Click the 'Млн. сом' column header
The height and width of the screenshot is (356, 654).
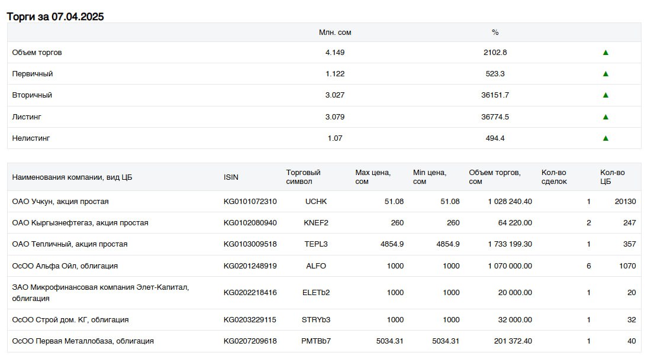pos(335,33)
